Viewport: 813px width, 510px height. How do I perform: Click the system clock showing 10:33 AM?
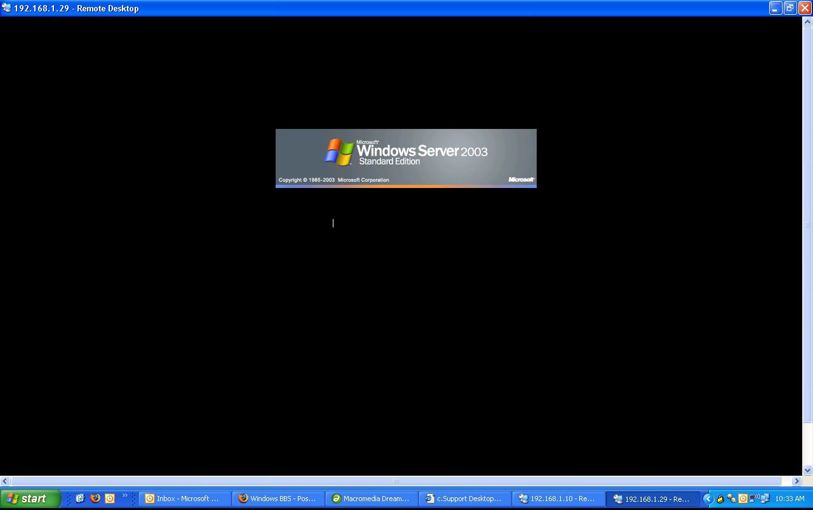[x=789, y=499]
